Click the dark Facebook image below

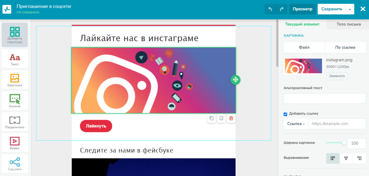pos(153,167)
